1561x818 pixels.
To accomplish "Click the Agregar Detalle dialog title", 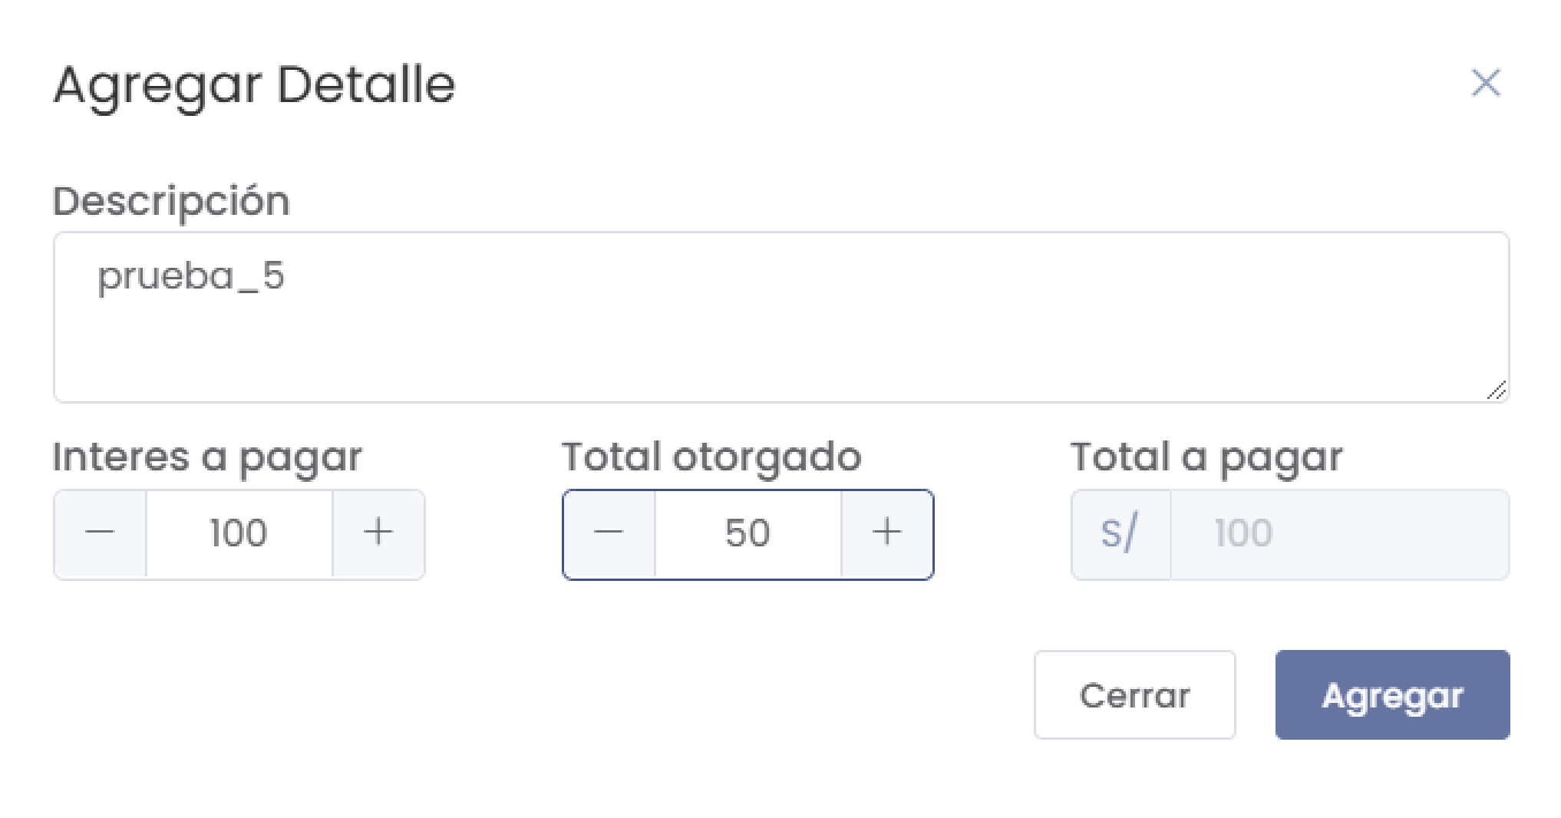I will coord(253,84).
